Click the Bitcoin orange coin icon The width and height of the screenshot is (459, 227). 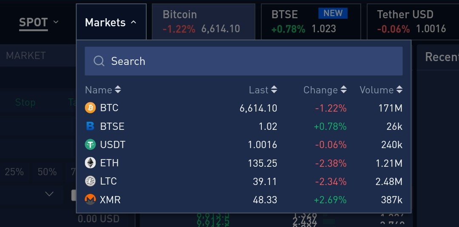pyautogui.click(x=90, y=108)
